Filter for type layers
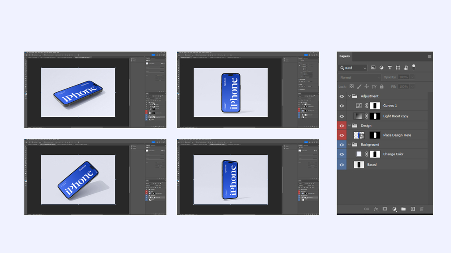The image size is (451, 253). tap(390, 68)
